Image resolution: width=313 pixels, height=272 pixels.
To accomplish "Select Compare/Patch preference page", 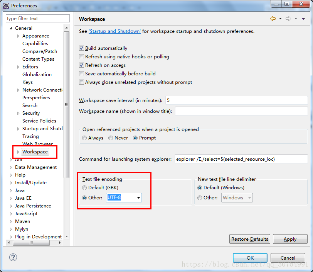I will [x=40, y=51].
